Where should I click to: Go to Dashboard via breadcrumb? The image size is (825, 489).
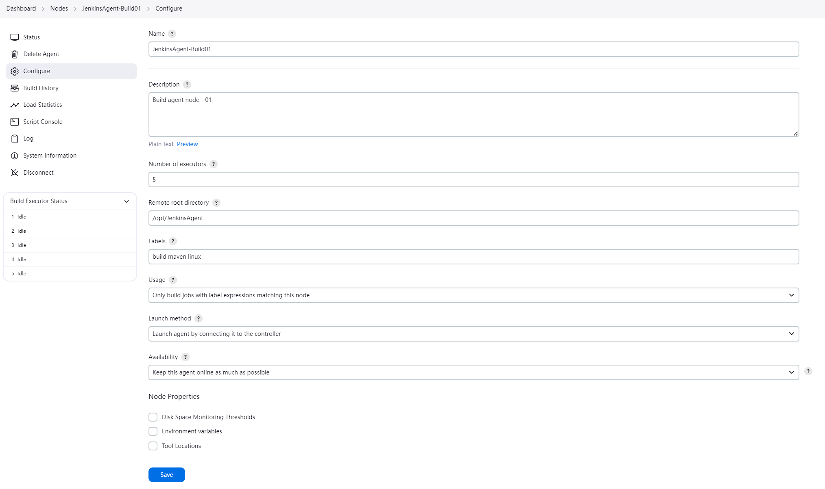(x=21, y=8)
